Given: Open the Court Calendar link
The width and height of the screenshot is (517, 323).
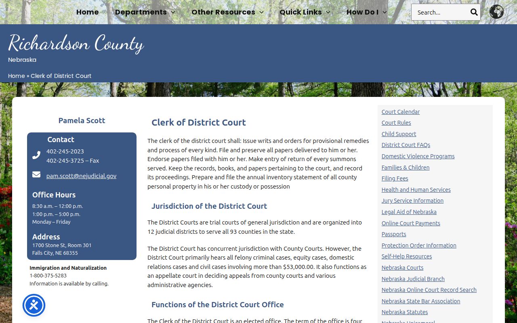Looking at the screenshot, I should [x=401, y=112].
